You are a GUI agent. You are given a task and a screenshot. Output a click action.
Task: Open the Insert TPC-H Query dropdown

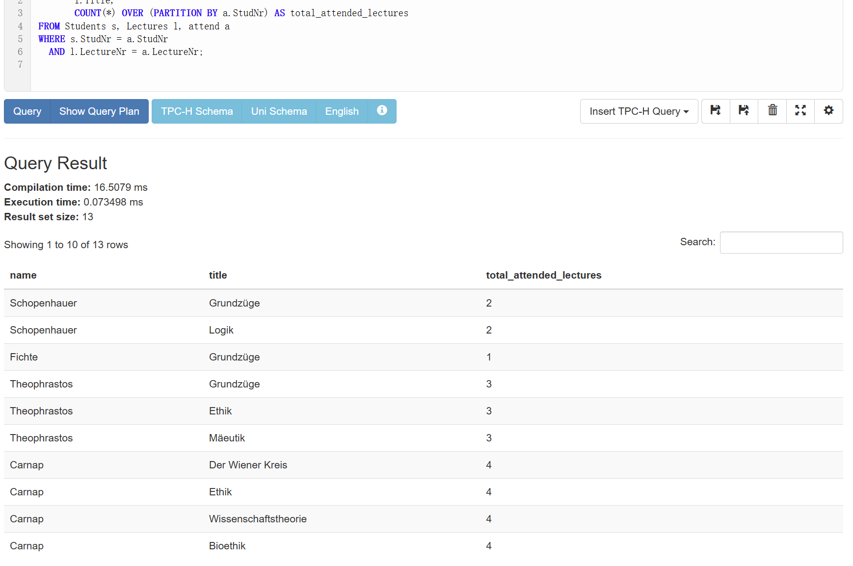(639, 111)
